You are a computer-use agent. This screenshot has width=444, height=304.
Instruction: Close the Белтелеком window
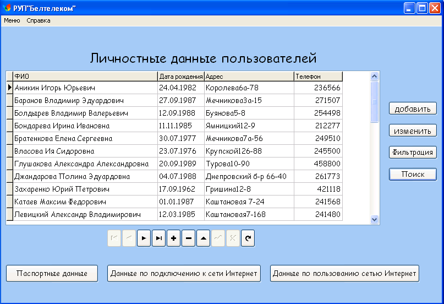tap(435, 8)
